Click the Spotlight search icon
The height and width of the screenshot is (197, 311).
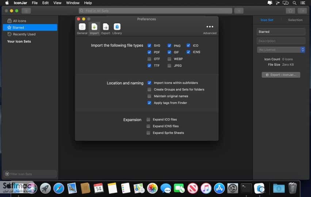[295, 3]
